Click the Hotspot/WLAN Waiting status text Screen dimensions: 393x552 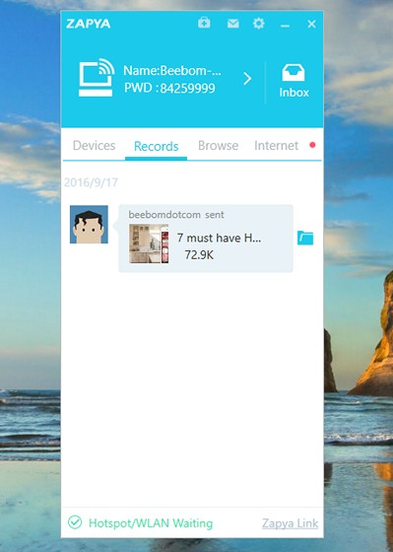[151, 523]
